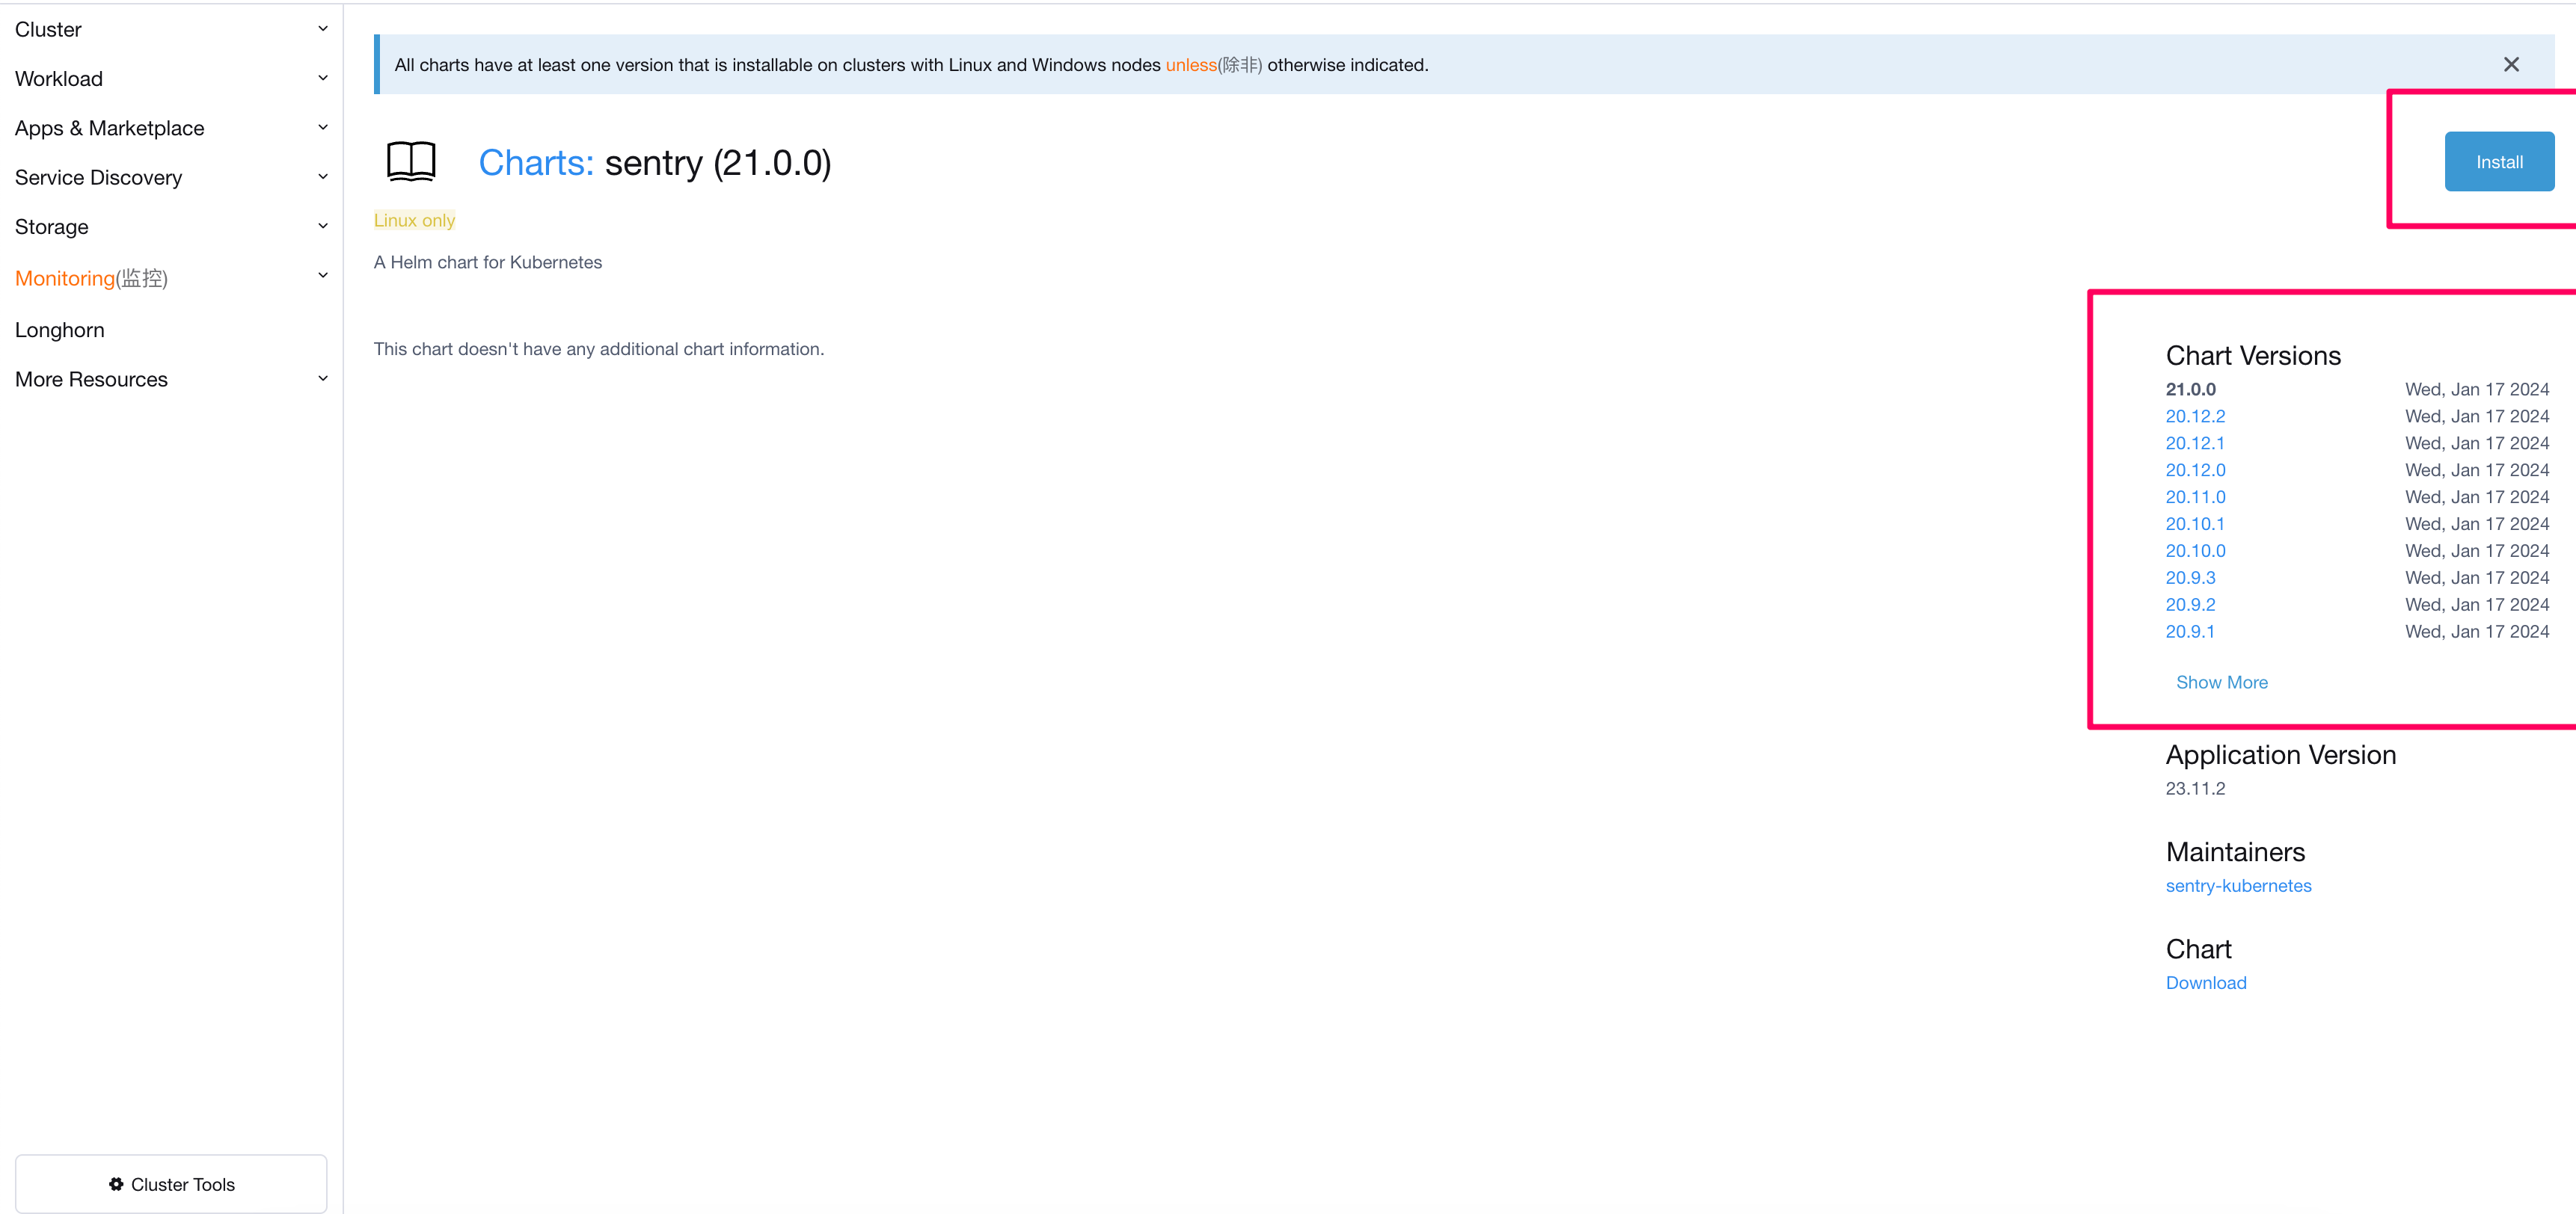
Task: Click Show More chart versions
Action: click(x=2221, y=683)
